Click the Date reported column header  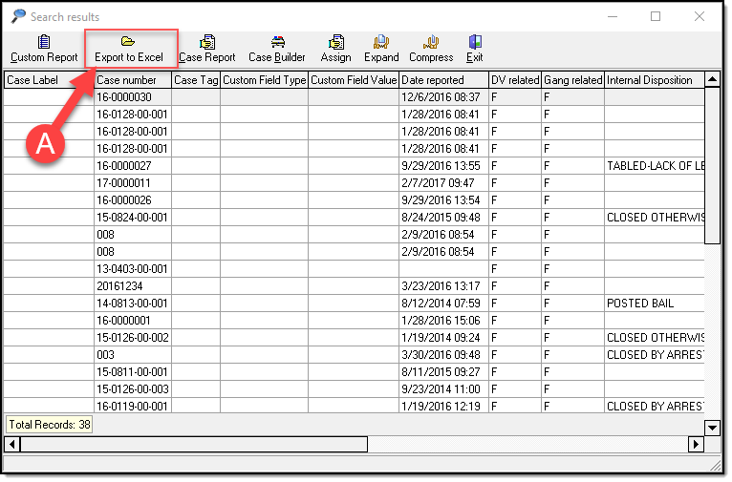tap(443, 80)
